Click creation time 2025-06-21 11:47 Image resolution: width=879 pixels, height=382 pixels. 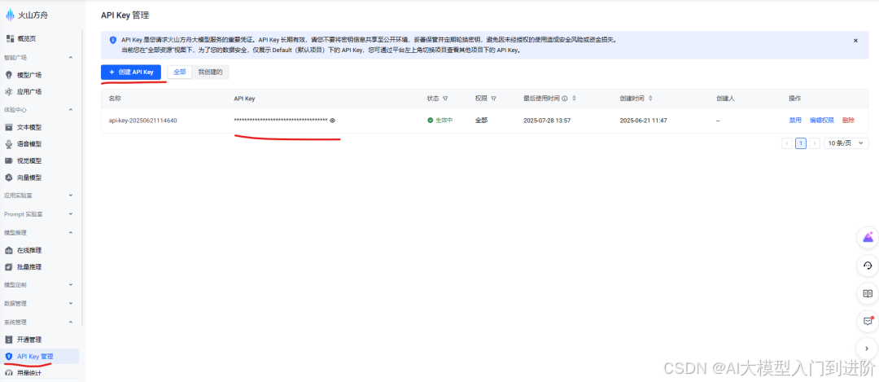(x=643, y=121)
